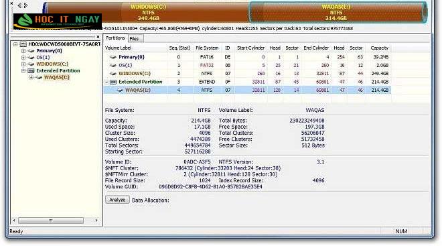The width and height of the screenshot is (442, 246).
Task: Click the tree panel scroll left arrow
Action: pos(14,221)
